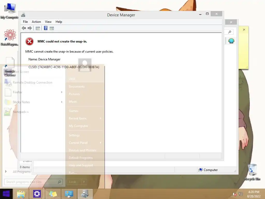The image size is (265, 199).
Task: Open the Help menu
Action: tap(59, 22)
